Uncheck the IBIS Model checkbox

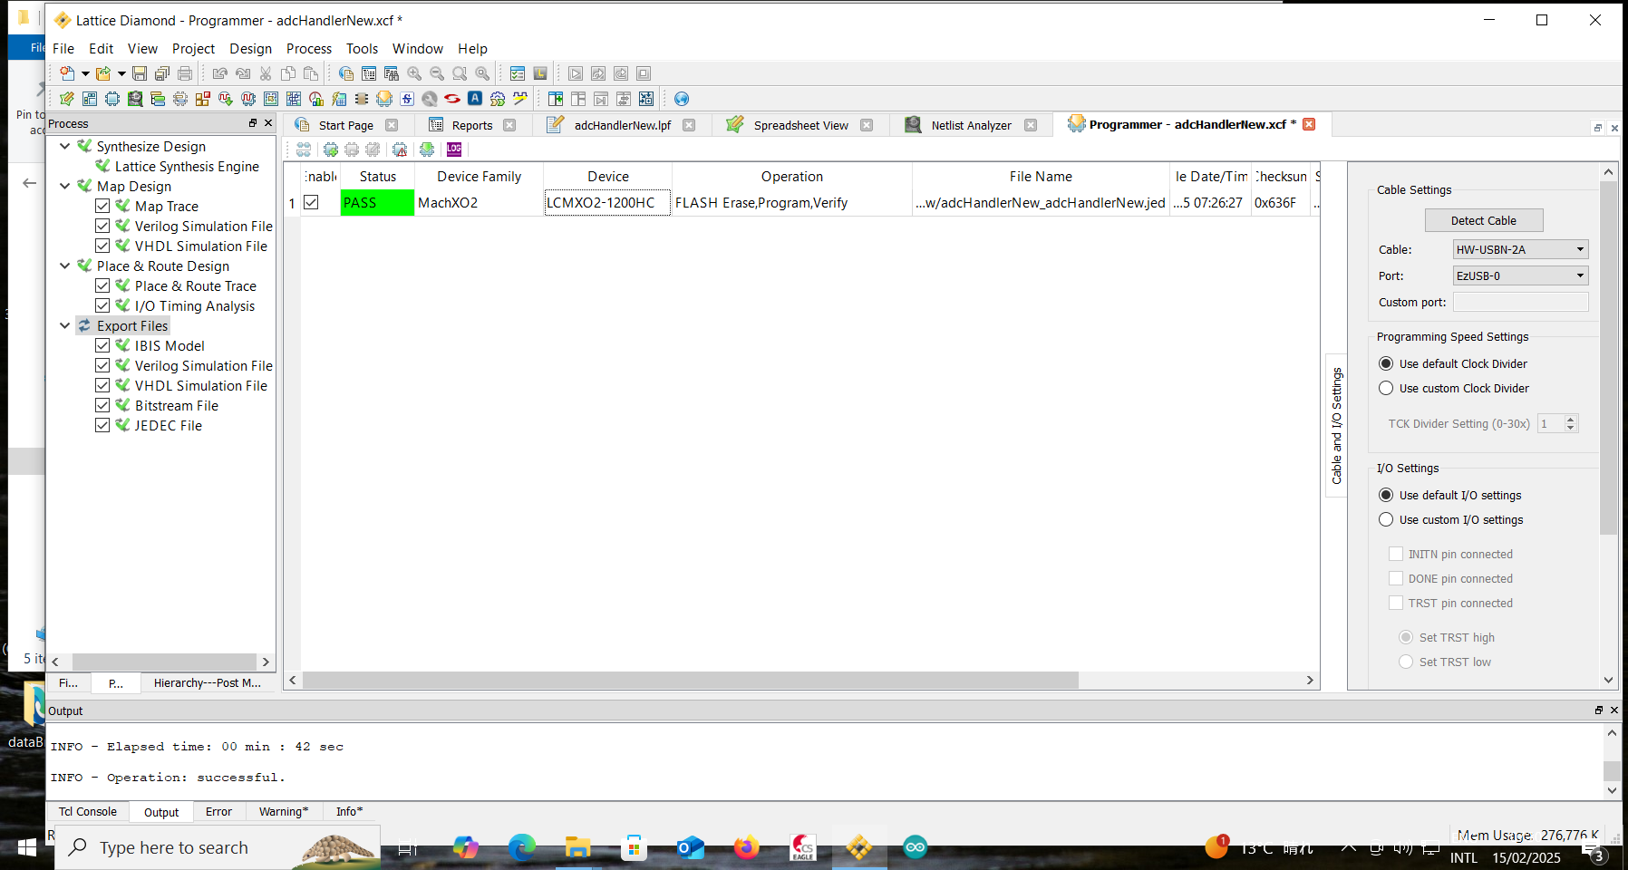tap(102, 345)
